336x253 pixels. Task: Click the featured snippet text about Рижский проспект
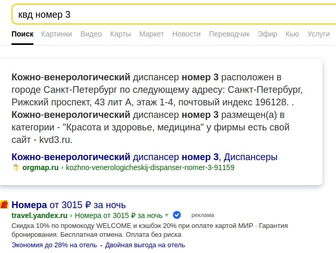coord(157,109)
